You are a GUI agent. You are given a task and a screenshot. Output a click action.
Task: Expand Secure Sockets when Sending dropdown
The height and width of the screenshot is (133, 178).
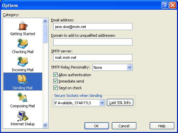(102, 103)
